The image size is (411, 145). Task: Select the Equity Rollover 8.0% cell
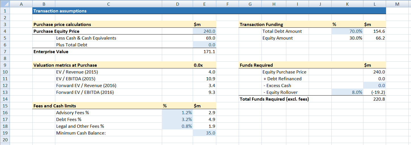point(347,92)
